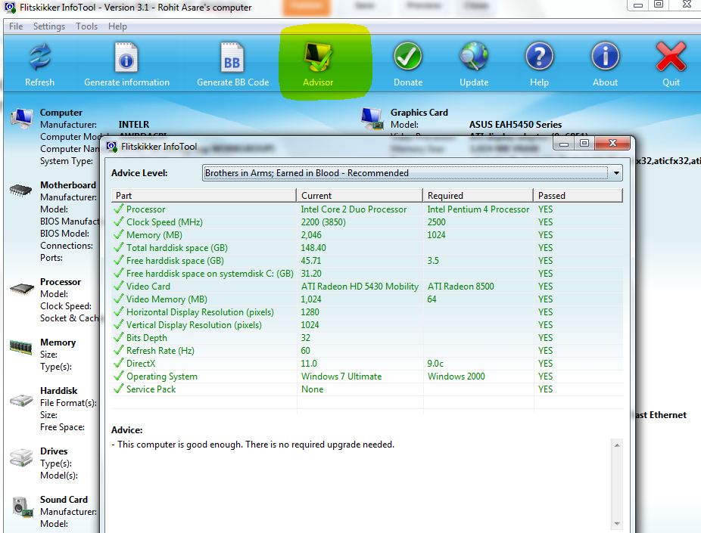The height and width of the screenshot is (533, 701).
Task: Open the Settings menu
Action: pyautogui.click(x=49, y=26)
